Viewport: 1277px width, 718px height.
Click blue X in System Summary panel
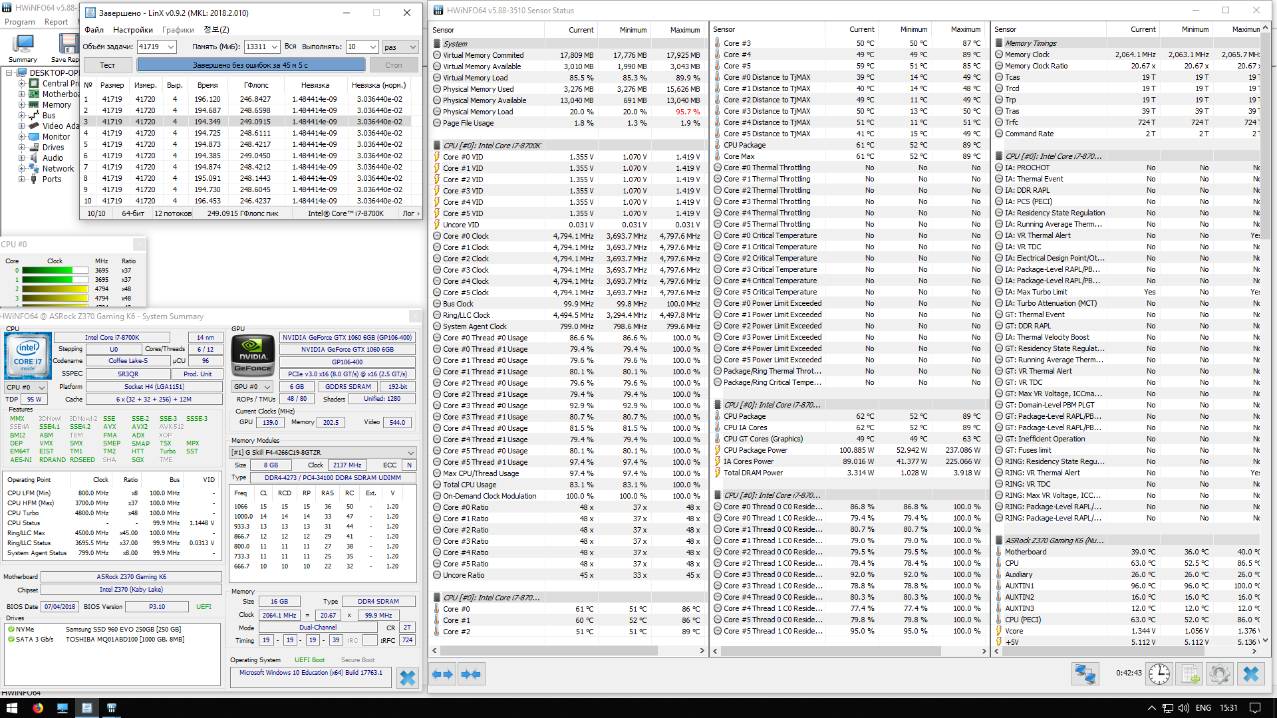tap(408, 677)
